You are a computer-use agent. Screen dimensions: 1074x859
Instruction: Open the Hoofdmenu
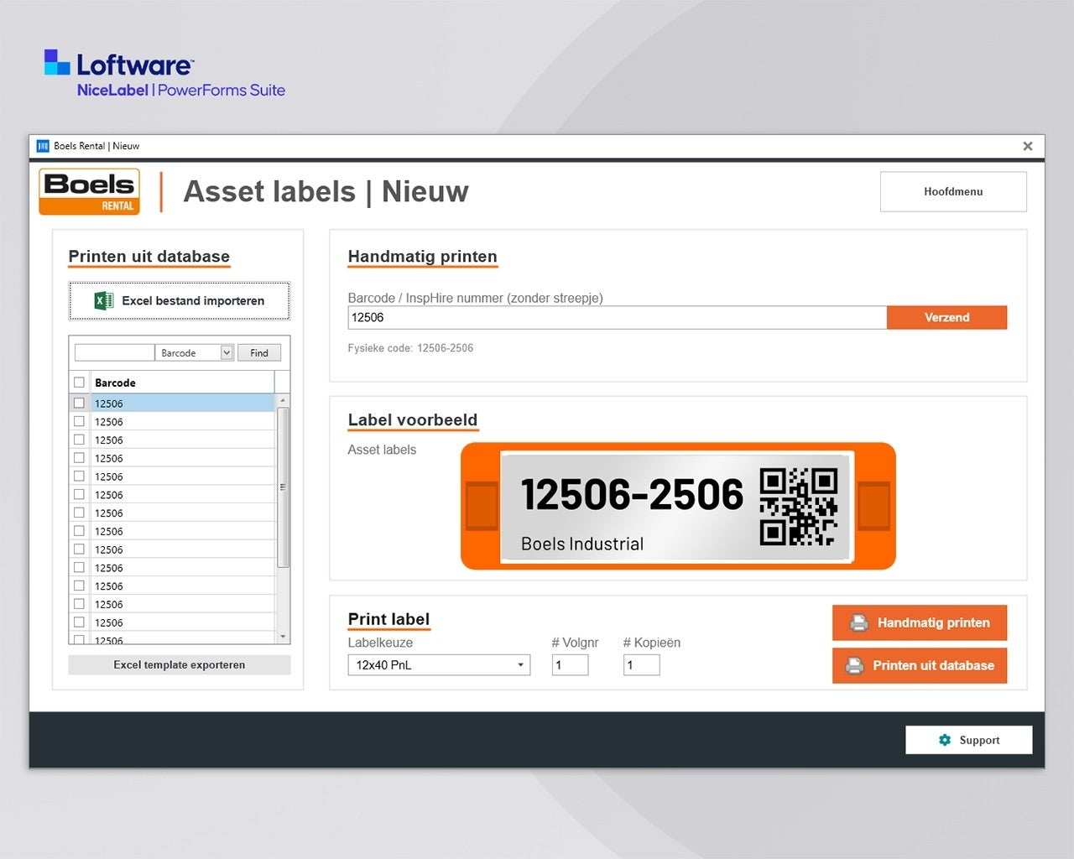click(952, 191)
